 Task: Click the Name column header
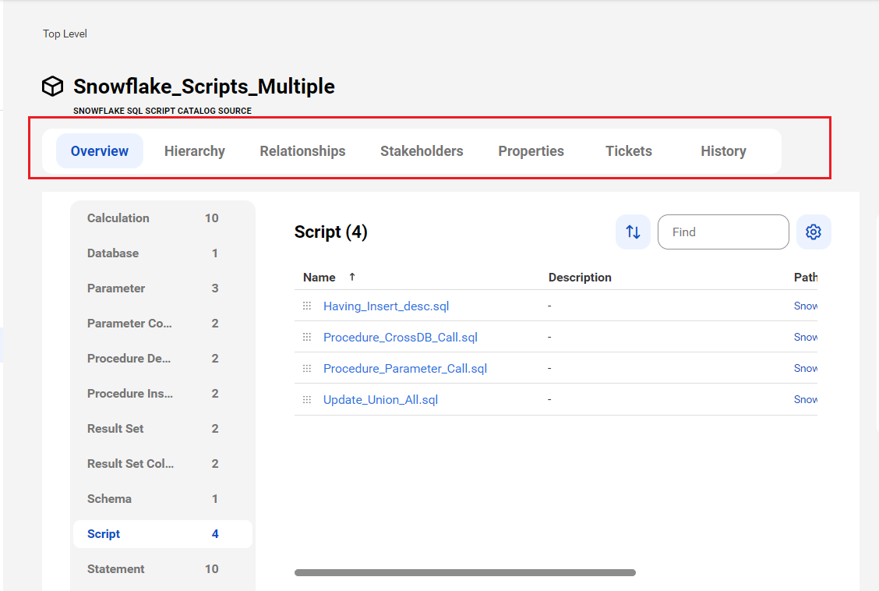click(x=319, y=278)
